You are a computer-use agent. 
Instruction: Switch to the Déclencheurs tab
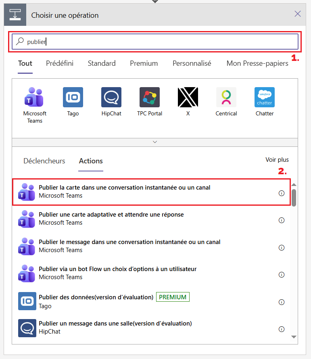click(44, 161)
